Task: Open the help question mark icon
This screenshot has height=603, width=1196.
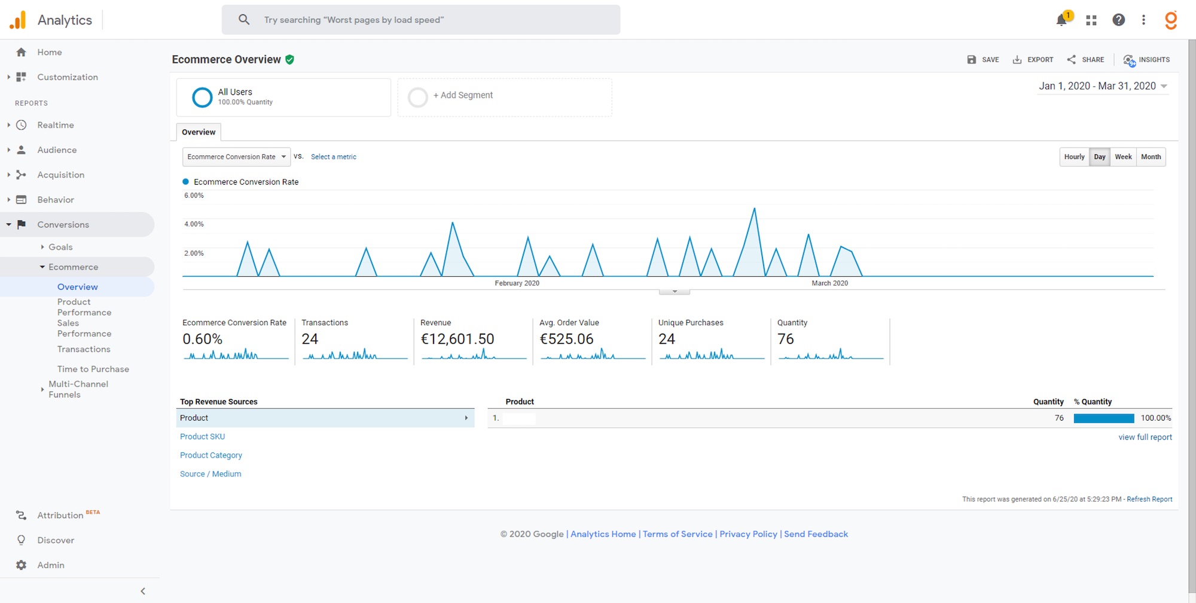Action: tap(1118, 20)
